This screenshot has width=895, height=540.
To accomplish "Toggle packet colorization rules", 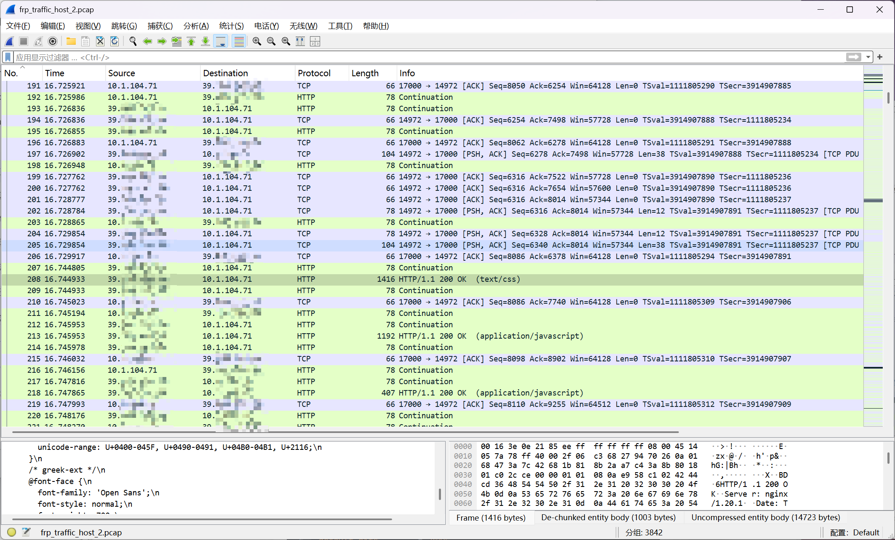I will tap(239, 41).
